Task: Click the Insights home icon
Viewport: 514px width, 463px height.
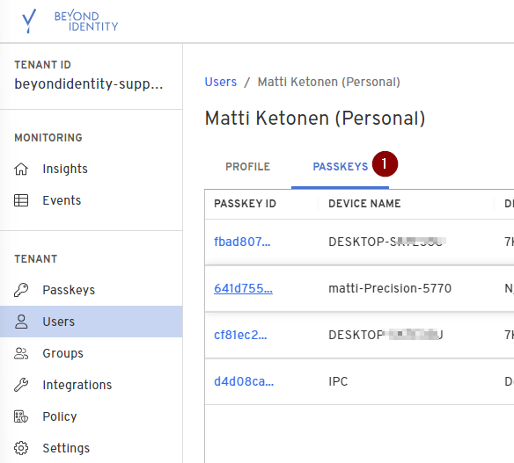Action: tap(21, 169)
